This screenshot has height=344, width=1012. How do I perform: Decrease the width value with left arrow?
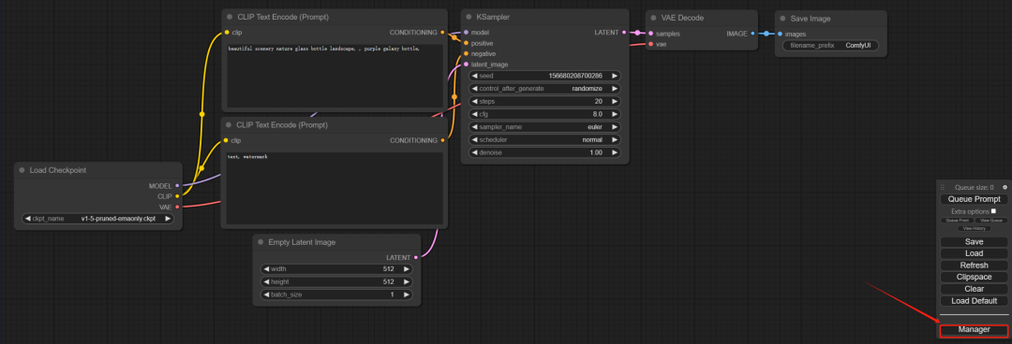pyautogui.click(x=265, y=268)
